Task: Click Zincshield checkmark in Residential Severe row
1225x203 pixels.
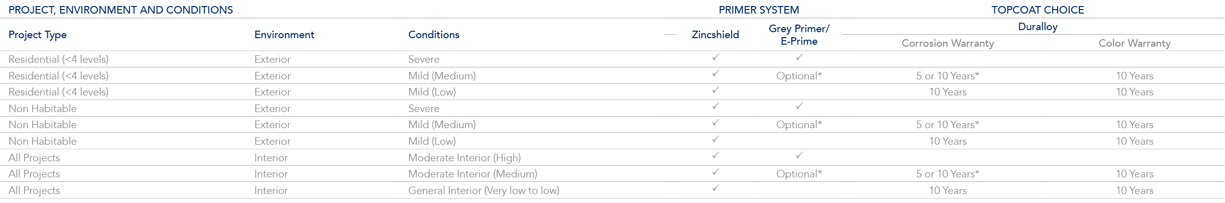Action: (x=716, y=58)
